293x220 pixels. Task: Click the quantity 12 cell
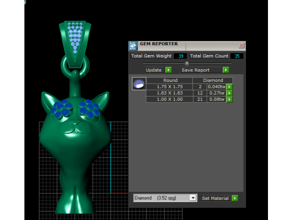pyautogui.click(x=200, y=93)
